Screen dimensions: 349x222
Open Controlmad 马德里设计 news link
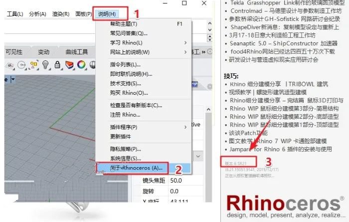click(x=286, y=11)
